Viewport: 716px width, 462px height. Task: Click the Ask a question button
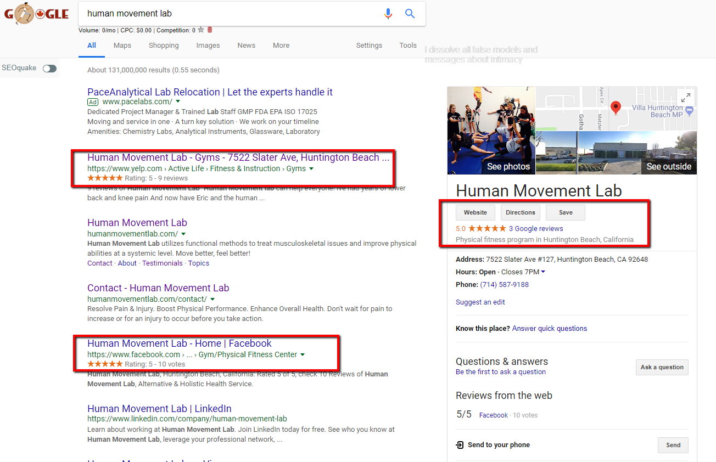tap(662, 367)
